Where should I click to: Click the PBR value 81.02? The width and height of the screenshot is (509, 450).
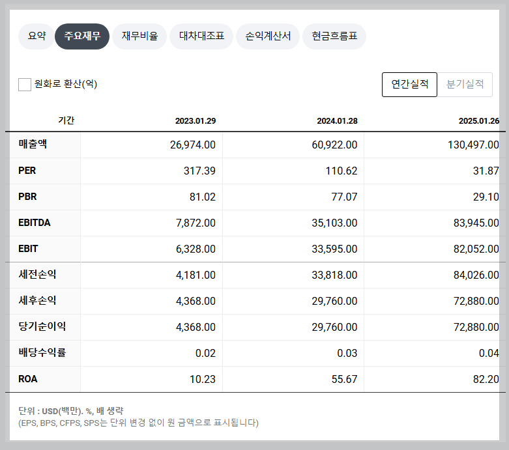(203, 197)
